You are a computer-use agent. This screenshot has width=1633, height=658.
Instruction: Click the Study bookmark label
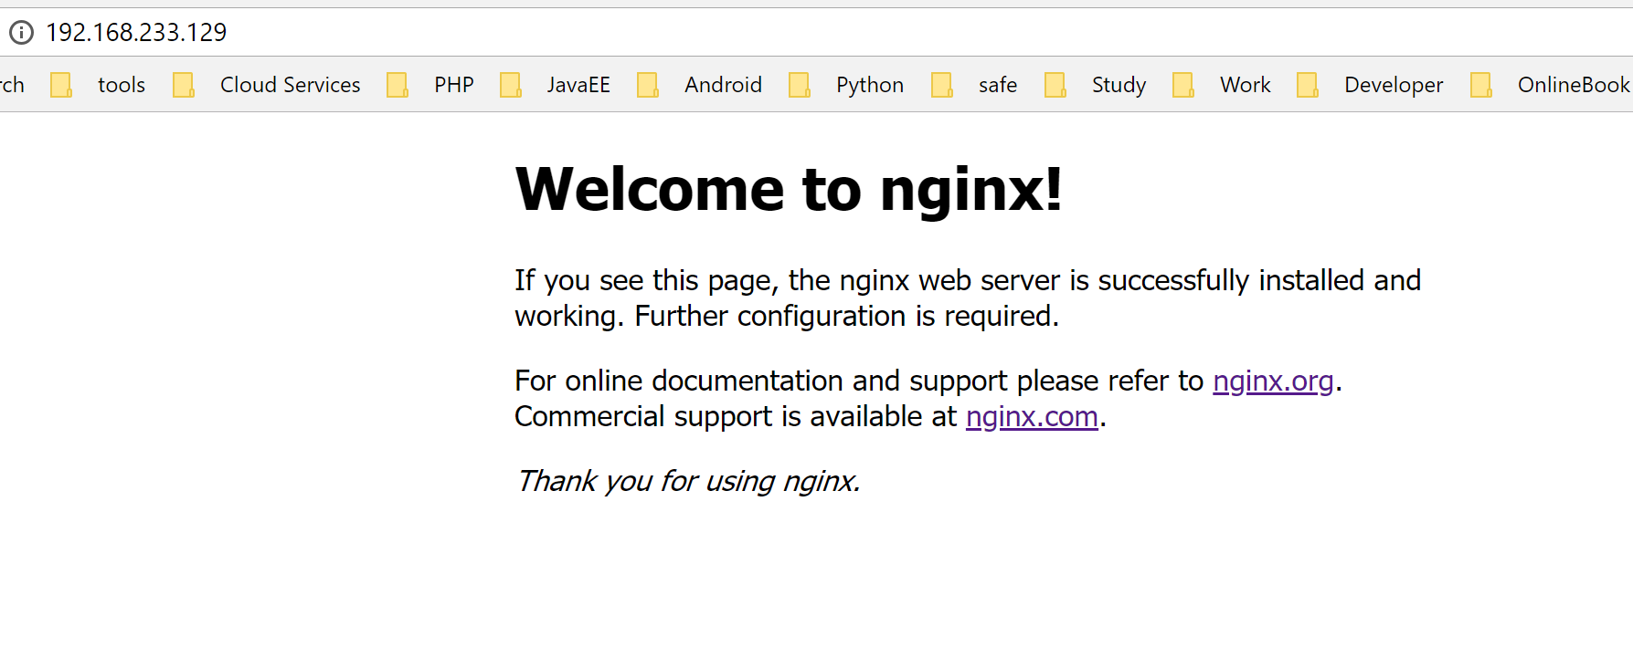point(1119,86)
